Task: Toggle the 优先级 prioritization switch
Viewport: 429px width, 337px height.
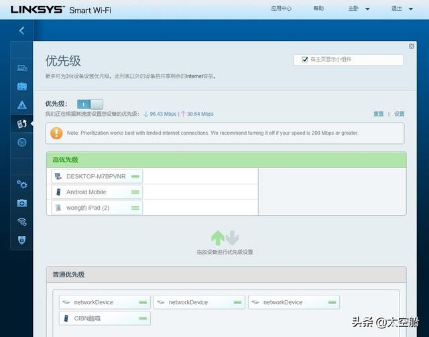Action: point(90,104)
